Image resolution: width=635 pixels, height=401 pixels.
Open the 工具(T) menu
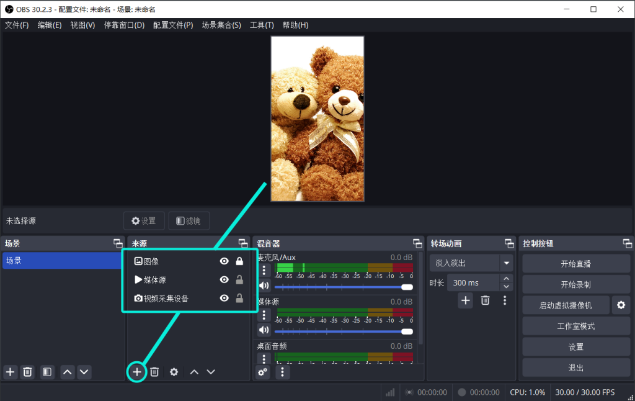click(x=262, y=25)
